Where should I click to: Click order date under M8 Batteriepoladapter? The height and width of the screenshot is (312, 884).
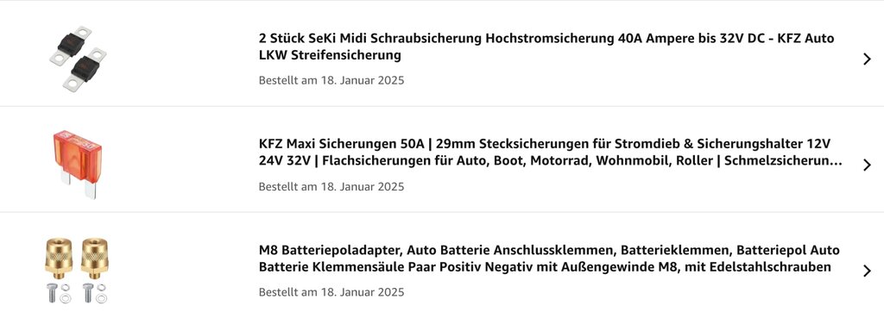pyautogui.click(x=331, y=291)
